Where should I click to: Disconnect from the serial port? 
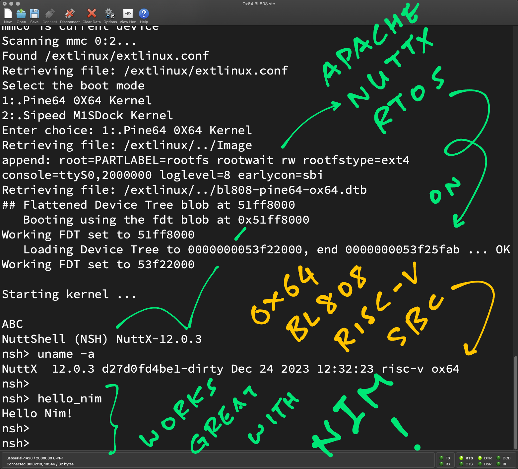point(70,14)
